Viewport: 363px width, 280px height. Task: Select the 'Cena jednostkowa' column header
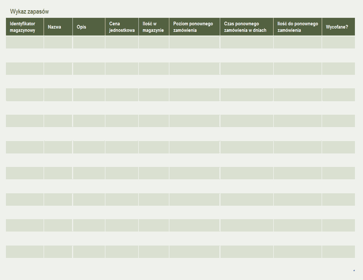click(122, 27)
